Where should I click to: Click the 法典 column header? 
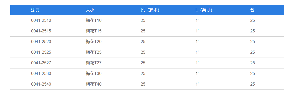click(35, 10)
